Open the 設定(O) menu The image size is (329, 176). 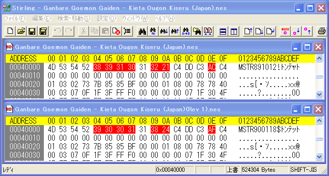click(106, 19)
